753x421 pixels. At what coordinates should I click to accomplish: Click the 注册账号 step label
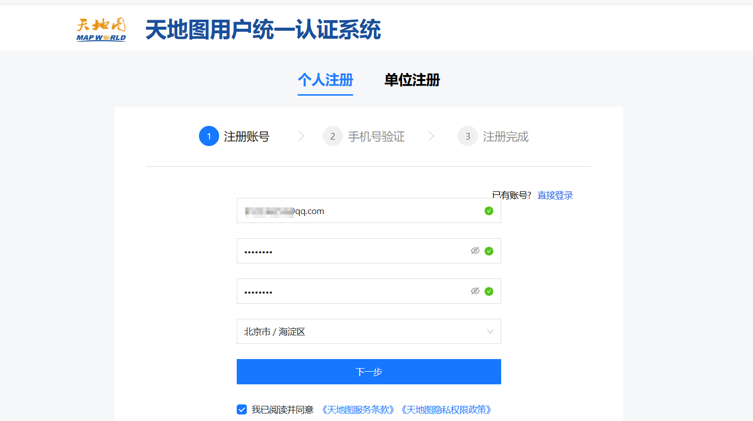pyautogui.click(x=247, y=136)
